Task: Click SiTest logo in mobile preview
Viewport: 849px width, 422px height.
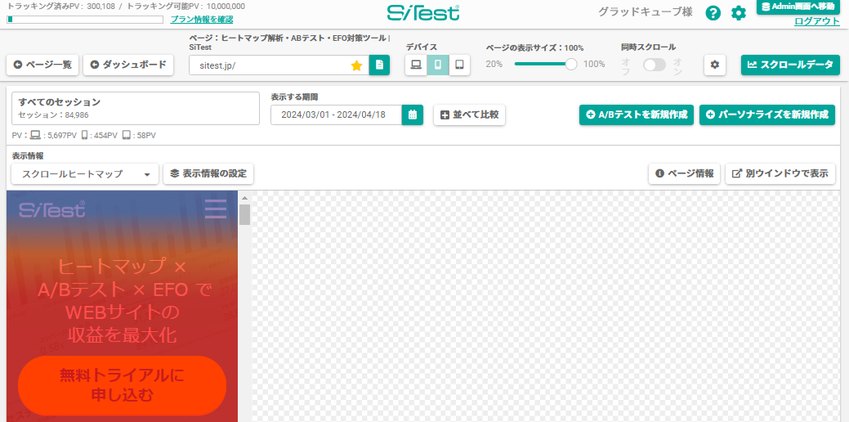Action: coord(52,209)
